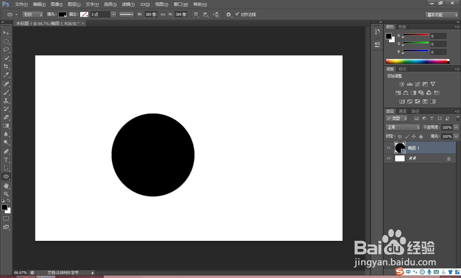Open the stroke width 3 点 dropdown
Screen dimensions: 461x278
tap(113, 14)
